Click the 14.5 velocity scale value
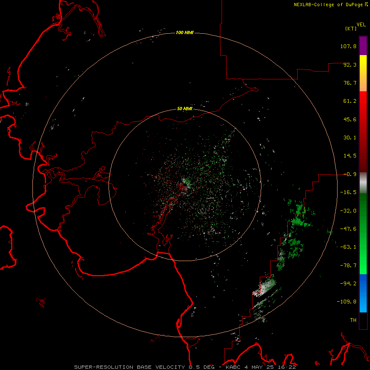 350,156
